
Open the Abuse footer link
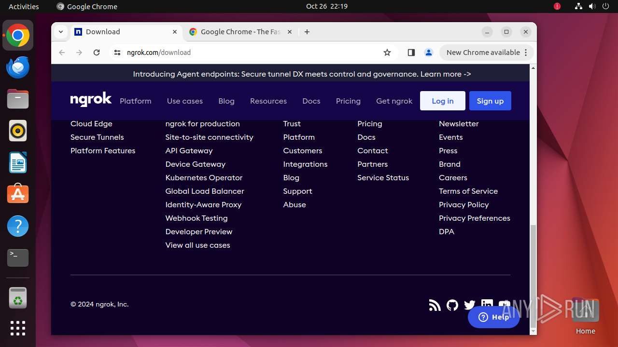[295, 204]
